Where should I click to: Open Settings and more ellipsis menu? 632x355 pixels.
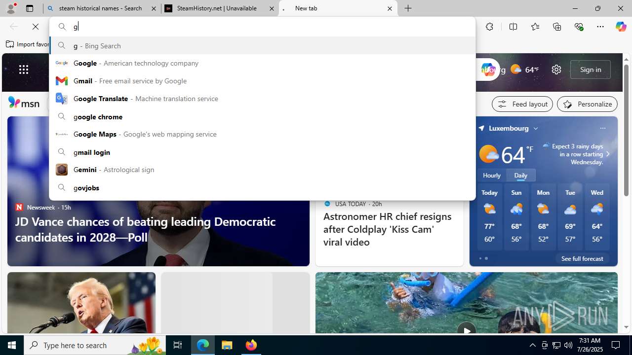(x=600, y=27)
